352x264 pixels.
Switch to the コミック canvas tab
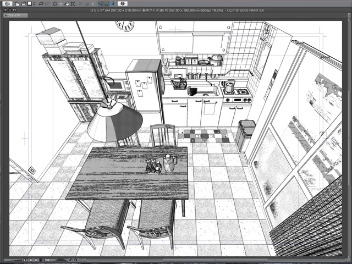click(15, 15)
